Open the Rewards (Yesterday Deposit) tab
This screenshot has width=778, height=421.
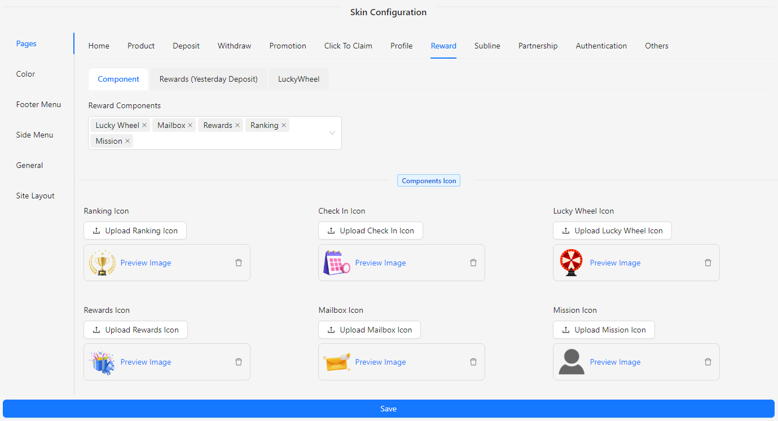click(208, 79)
